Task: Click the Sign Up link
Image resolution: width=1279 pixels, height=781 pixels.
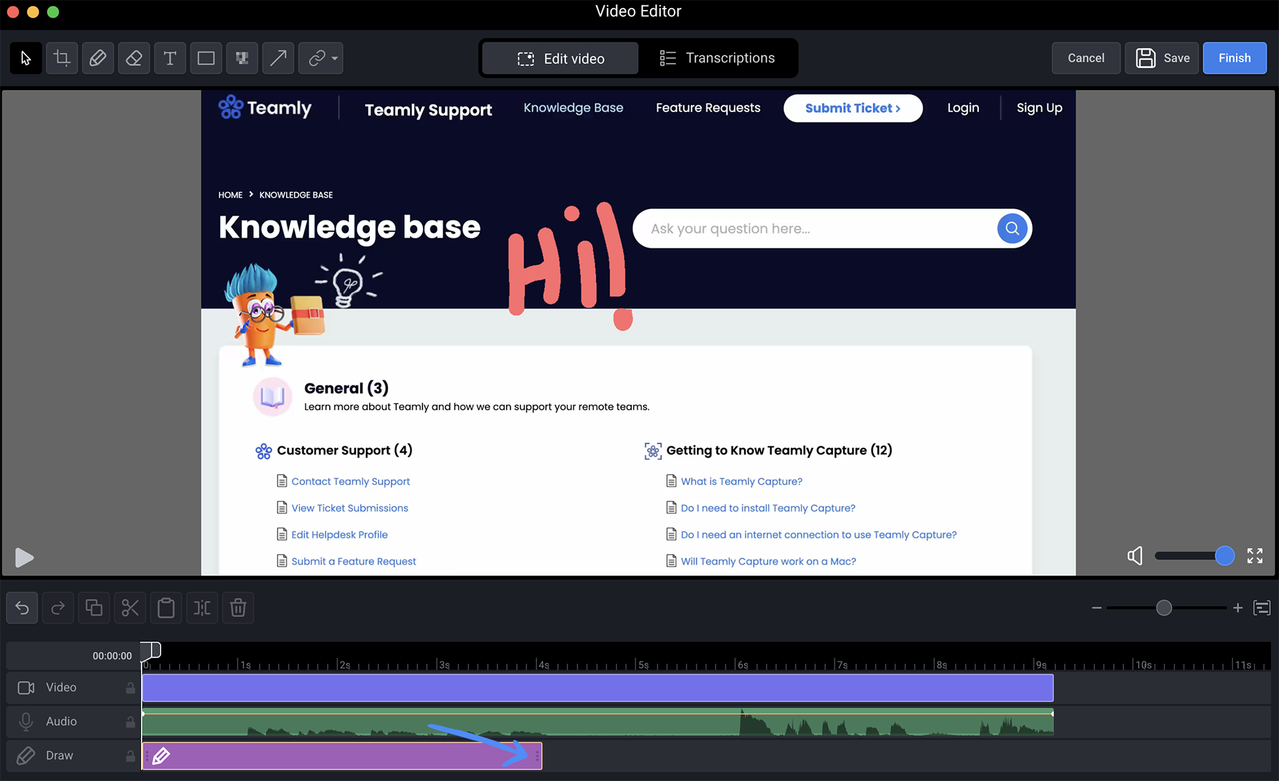Action: pyautogui.click(x=1039, y=108)
